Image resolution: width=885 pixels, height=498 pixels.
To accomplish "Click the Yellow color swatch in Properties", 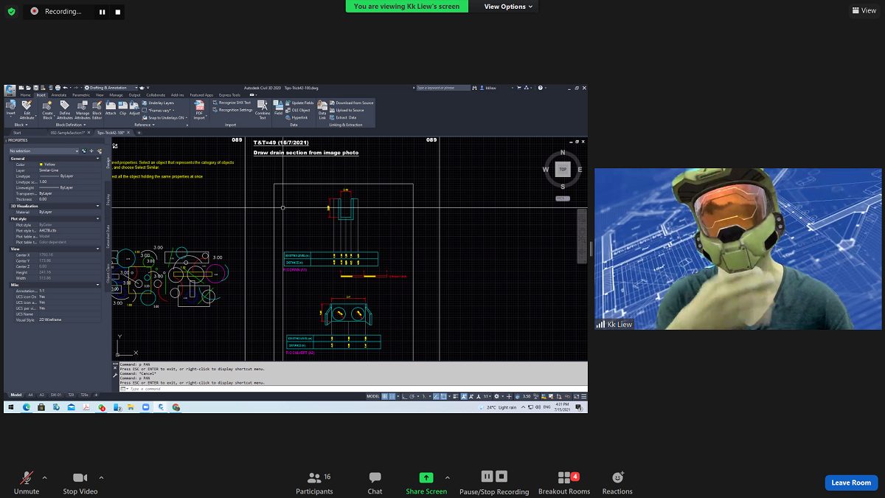I will click(41, 165).
